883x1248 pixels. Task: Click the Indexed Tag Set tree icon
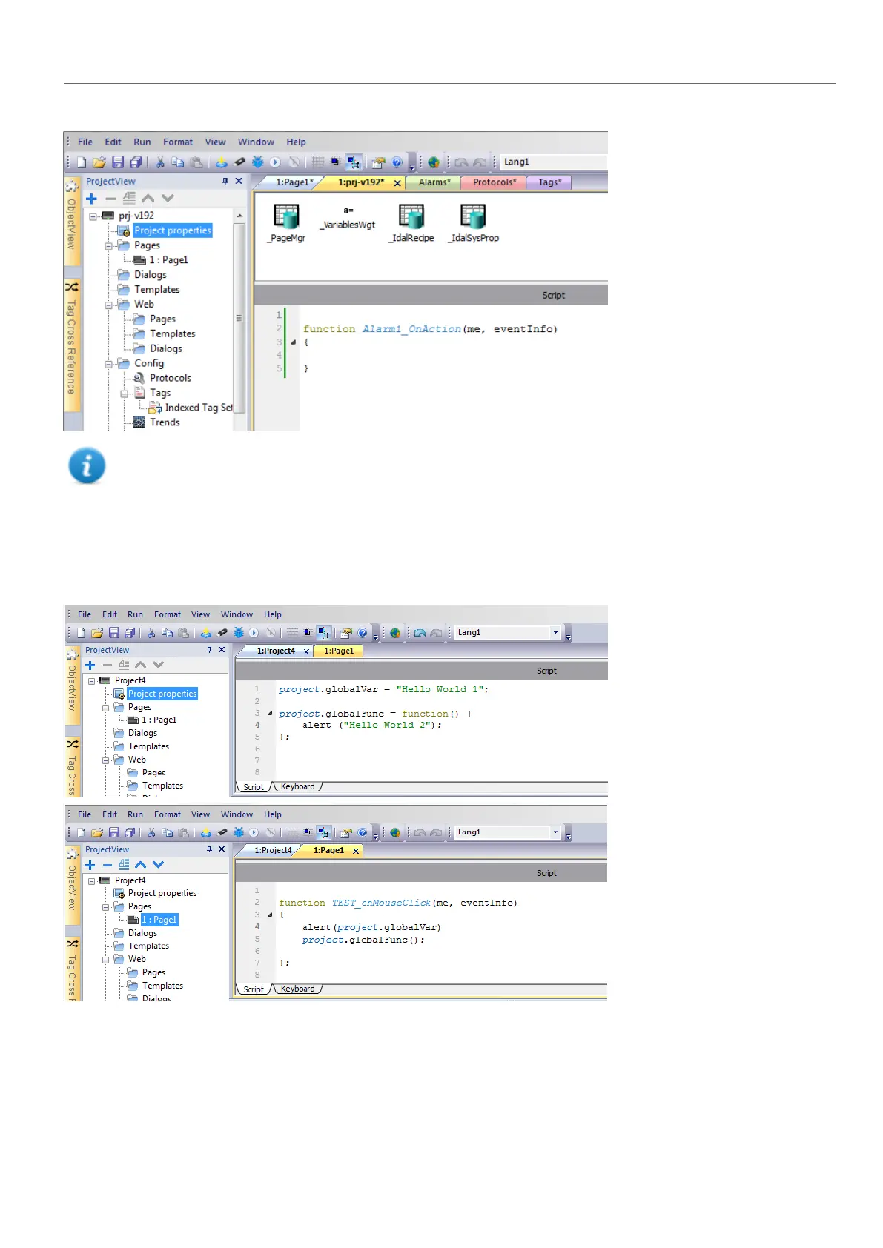(155, 408)
